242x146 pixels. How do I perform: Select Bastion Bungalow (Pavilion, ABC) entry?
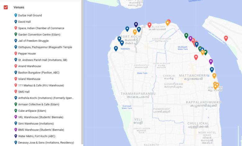(x=39, y=73)
